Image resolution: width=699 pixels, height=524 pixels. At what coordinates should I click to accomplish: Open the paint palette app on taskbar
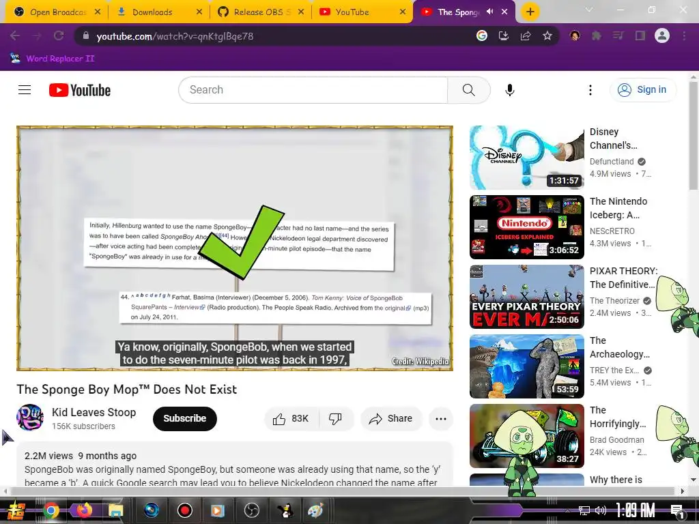315,510
